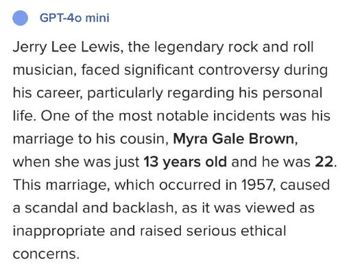Screen dimensions: 349x270
Task: Click the word legendary
Action: (x=189, y=47)
